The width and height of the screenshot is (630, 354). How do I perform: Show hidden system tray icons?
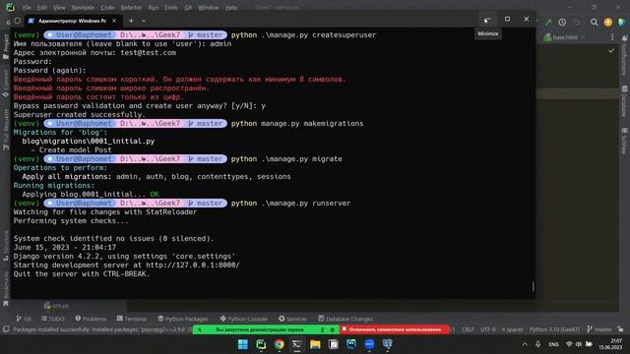point(525,344)
